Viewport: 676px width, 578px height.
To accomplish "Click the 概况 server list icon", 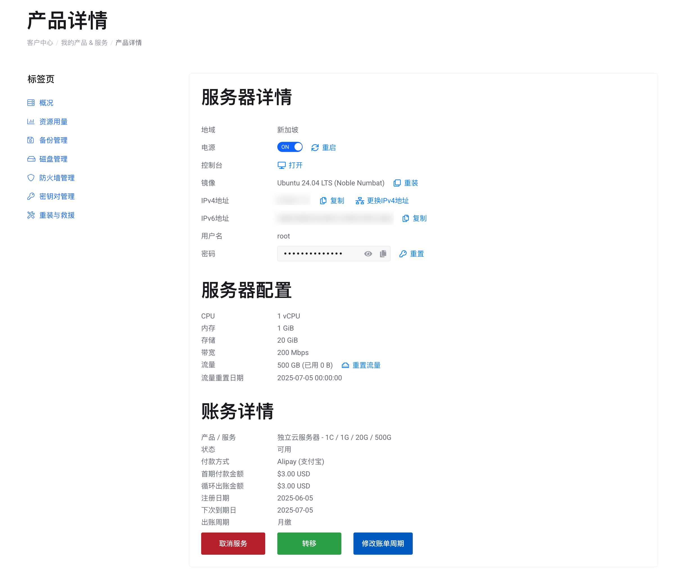I will (31, 103).
